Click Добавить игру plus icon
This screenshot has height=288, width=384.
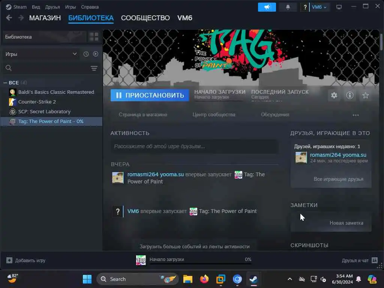pyautogui.click(x=9, y=260)
